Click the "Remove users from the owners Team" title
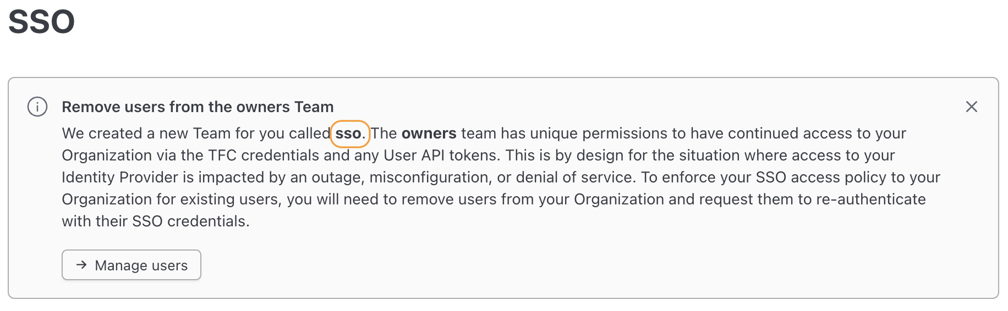 tap(198, 107)
